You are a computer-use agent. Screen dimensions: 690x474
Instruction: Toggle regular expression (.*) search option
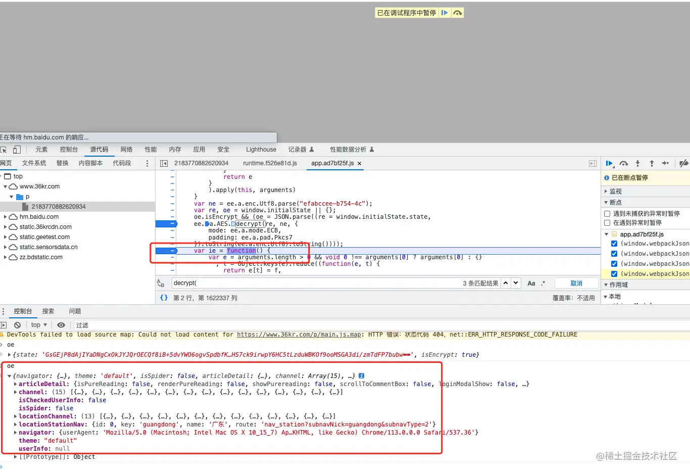(543, 283)
